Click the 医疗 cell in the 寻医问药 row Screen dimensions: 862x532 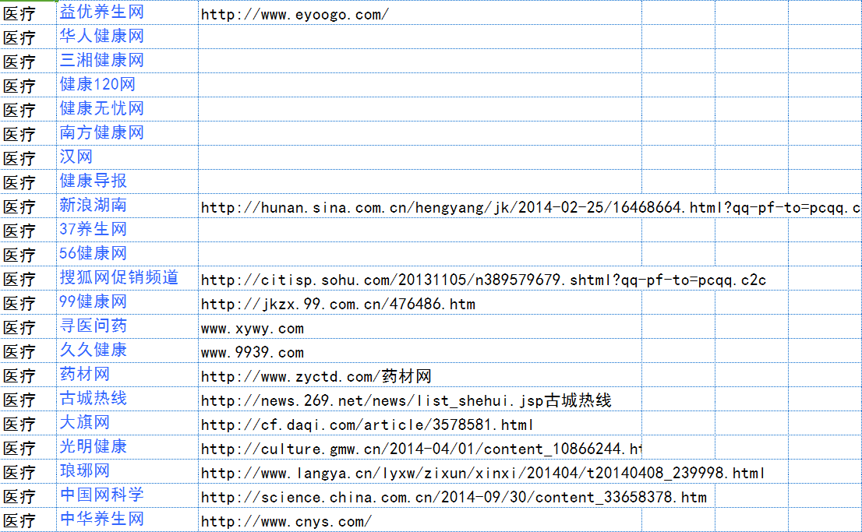(x=28, y=326)
